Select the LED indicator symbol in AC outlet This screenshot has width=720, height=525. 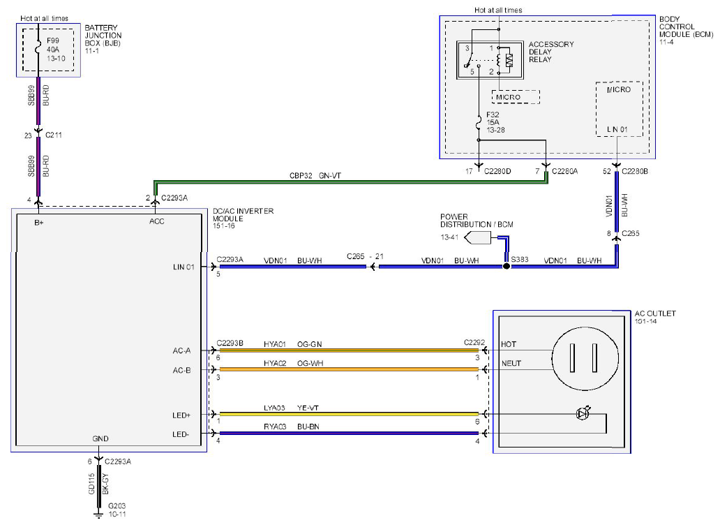[x=583, y=413]
